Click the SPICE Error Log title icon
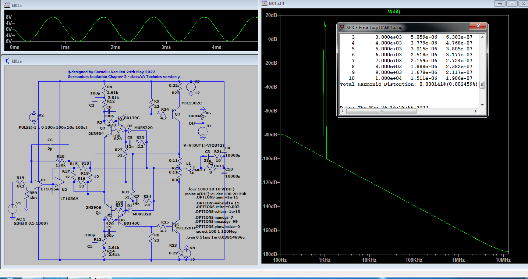 341,27
